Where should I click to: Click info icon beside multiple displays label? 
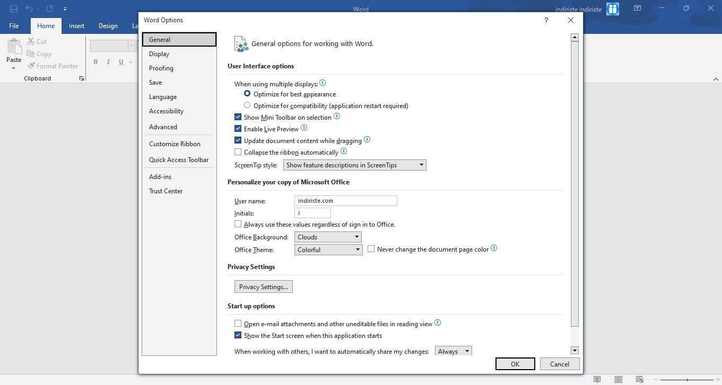tap(323, 83)
